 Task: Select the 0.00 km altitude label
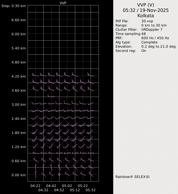click(x=19, y=175)
